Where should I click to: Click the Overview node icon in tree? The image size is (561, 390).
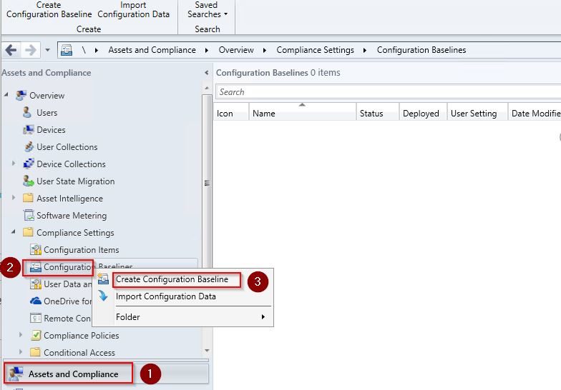(x=21, y=96)
